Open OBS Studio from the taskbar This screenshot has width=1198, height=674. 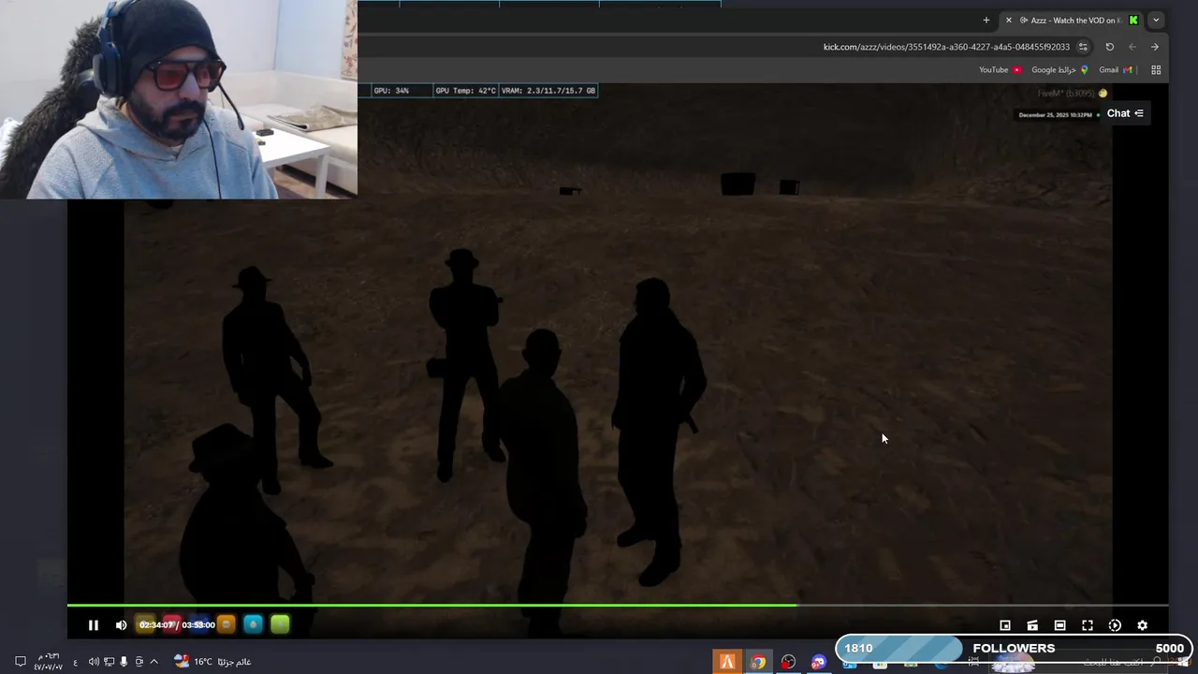[x=788, y=662]
